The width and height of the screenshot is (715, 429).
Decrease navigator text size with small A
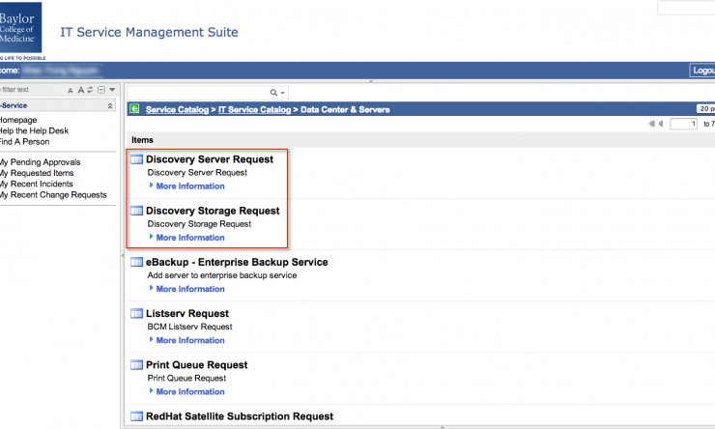[x=71, y=90]
